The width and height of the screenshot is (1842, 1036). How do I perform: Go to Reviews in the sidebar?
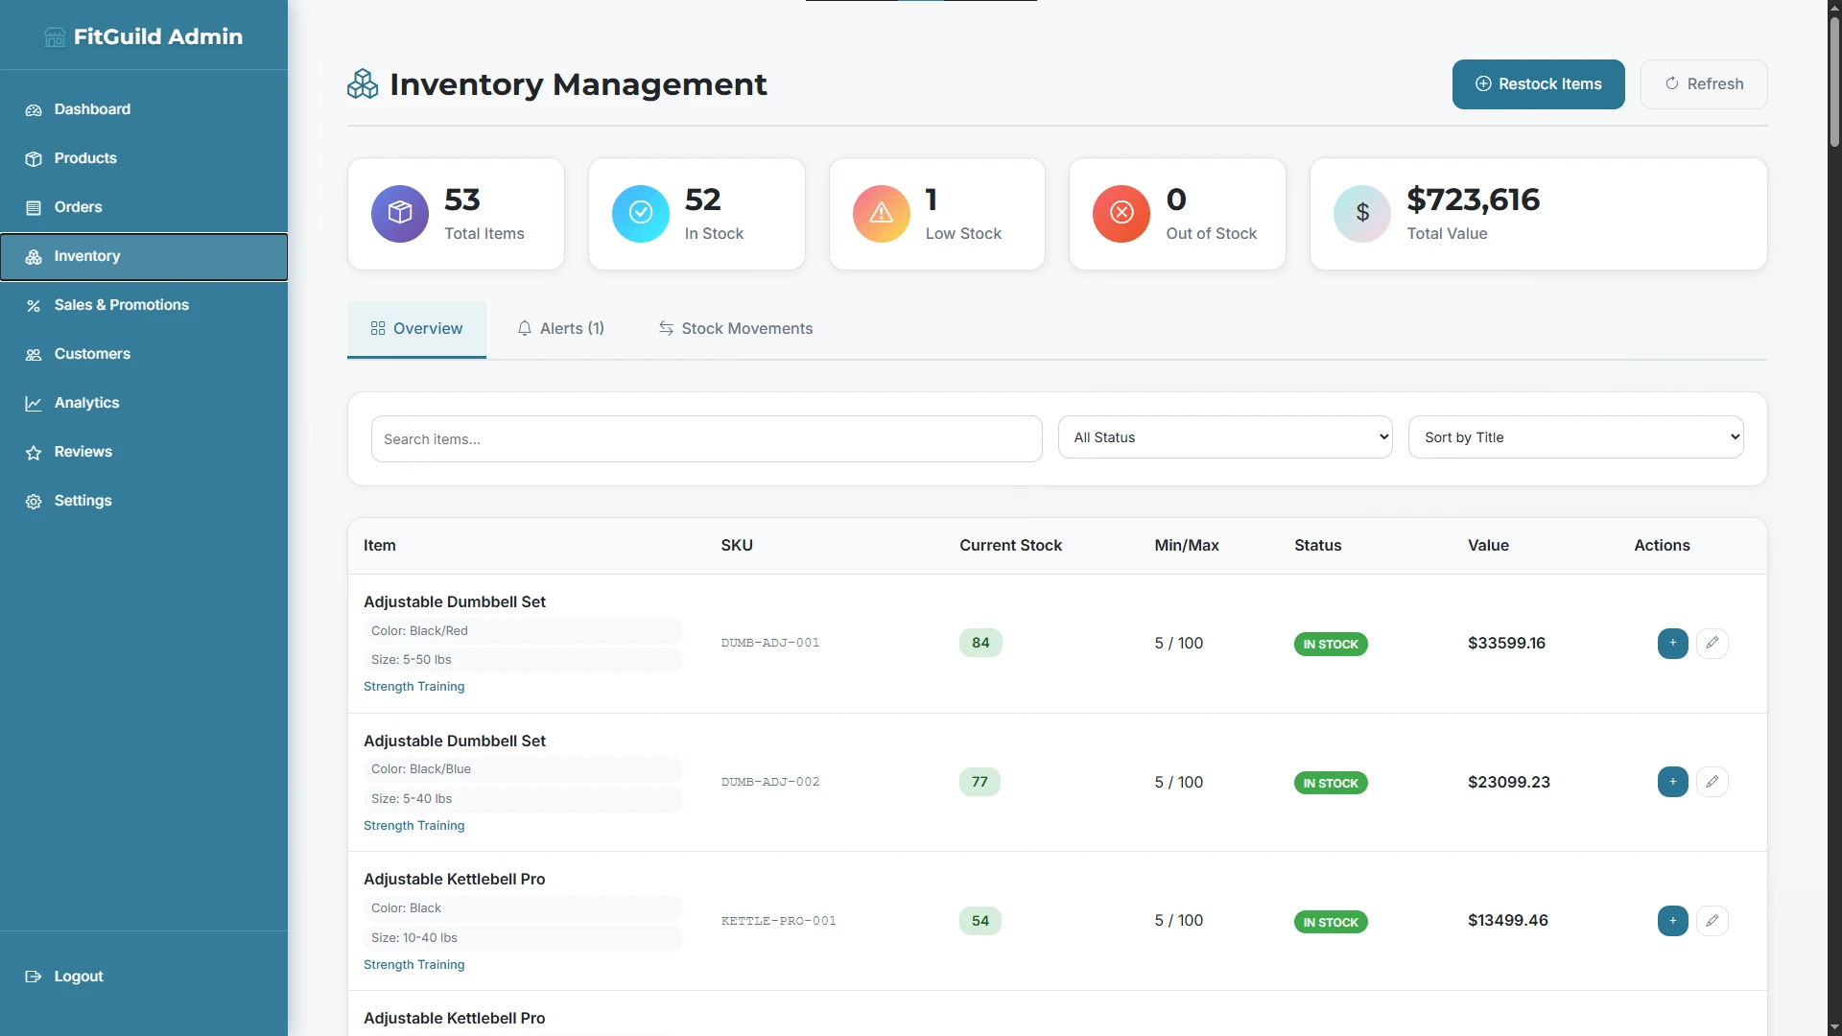(144, 453)
